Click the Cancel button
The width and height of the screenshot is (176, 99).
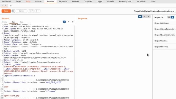(x=21, y=11)
